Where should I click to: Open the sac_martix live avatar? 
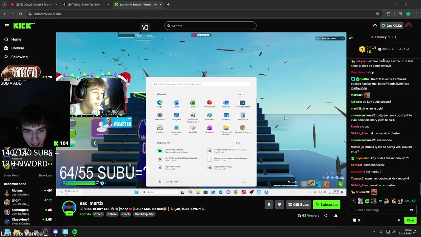[x=69, y=208]
